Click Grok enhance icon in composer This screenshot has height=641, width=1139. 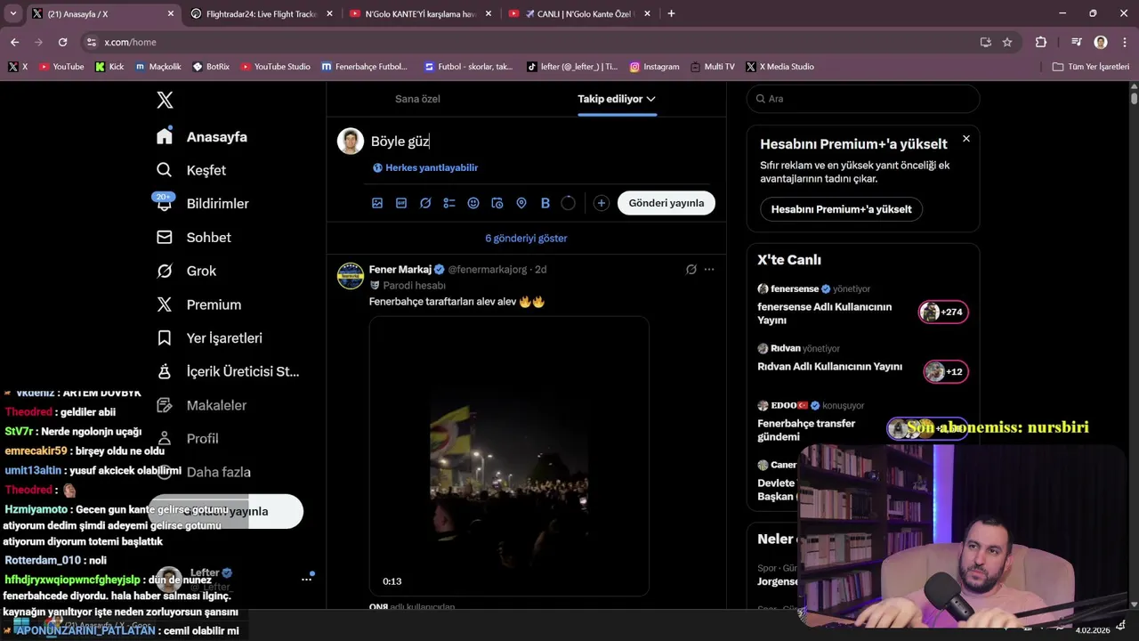click(425, 203)
